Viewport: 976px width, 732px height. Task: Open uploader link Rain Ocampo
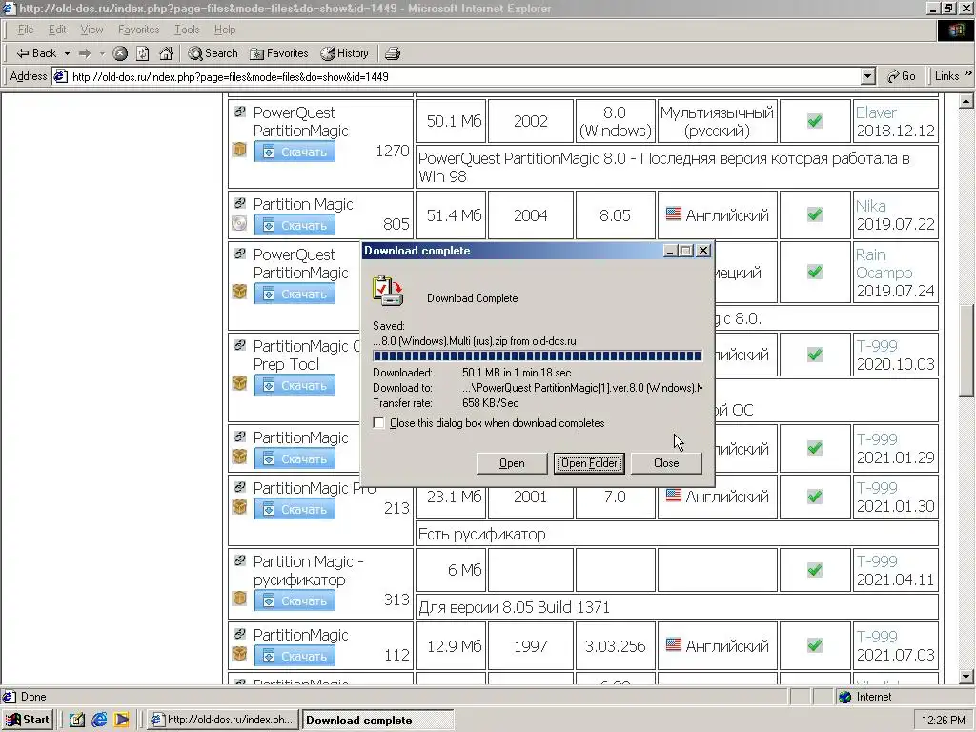884,264
